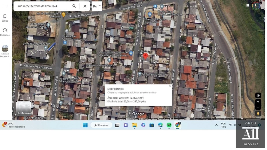Select Mr. B Hamburgueria Artesanal marker
The width and height of the screenshot is (267, 150).
[64, 15]
